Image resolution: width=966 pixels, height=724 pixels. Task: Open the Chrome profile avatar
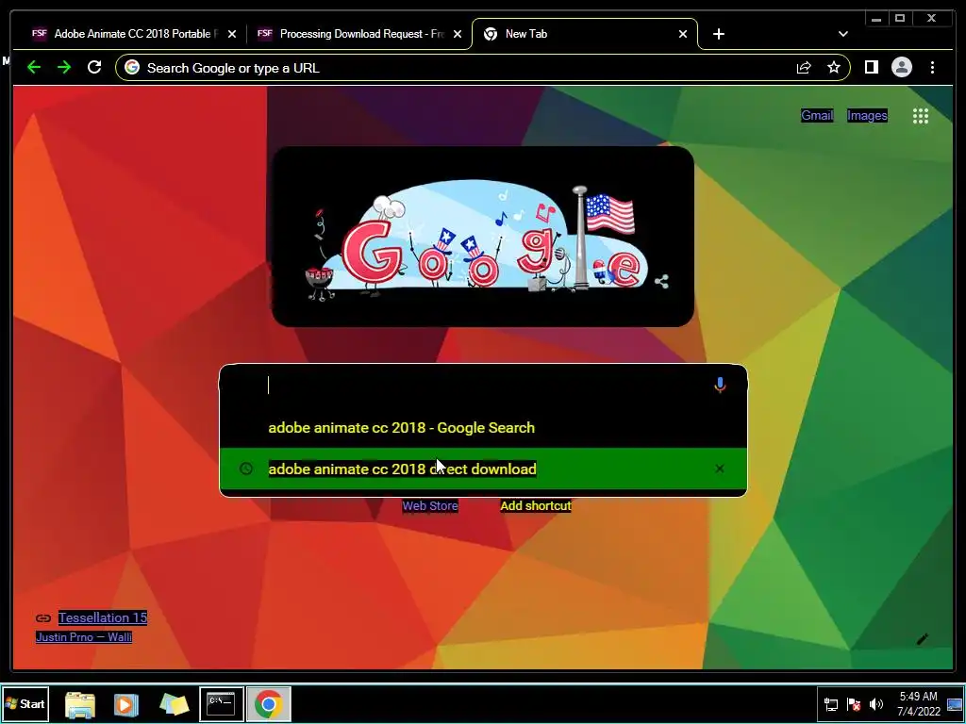(901, 67)
